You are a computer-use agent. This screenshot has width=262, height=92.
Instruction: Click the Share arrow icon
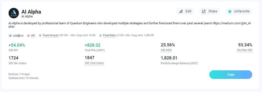[x=204, y=11]
